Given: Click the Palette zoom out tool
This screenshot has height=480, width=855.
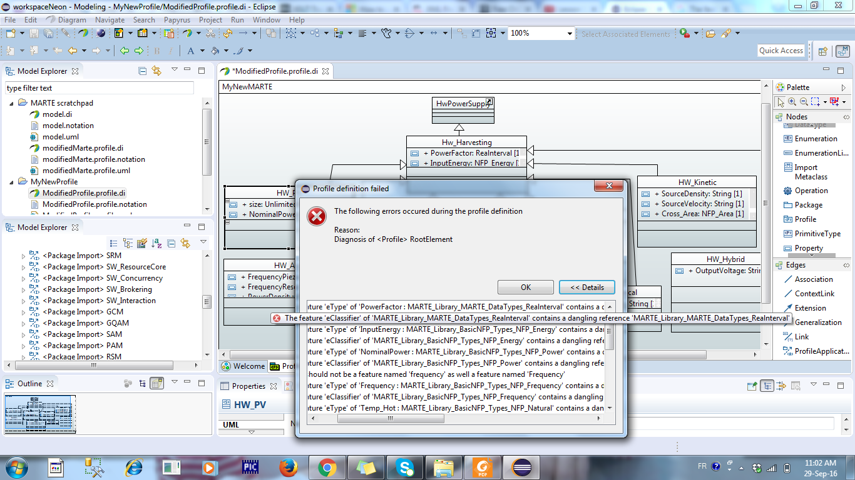Looking at the screenshot, I should [x=802, y=101].
